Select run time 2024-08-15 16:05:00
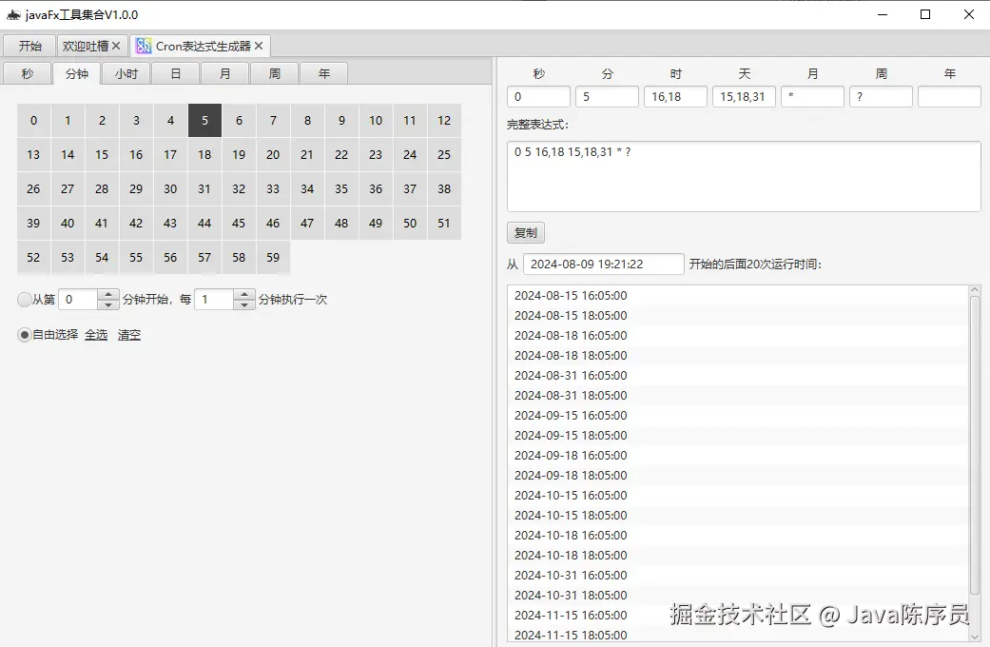 pyautogui.click(x=738, y=296)
